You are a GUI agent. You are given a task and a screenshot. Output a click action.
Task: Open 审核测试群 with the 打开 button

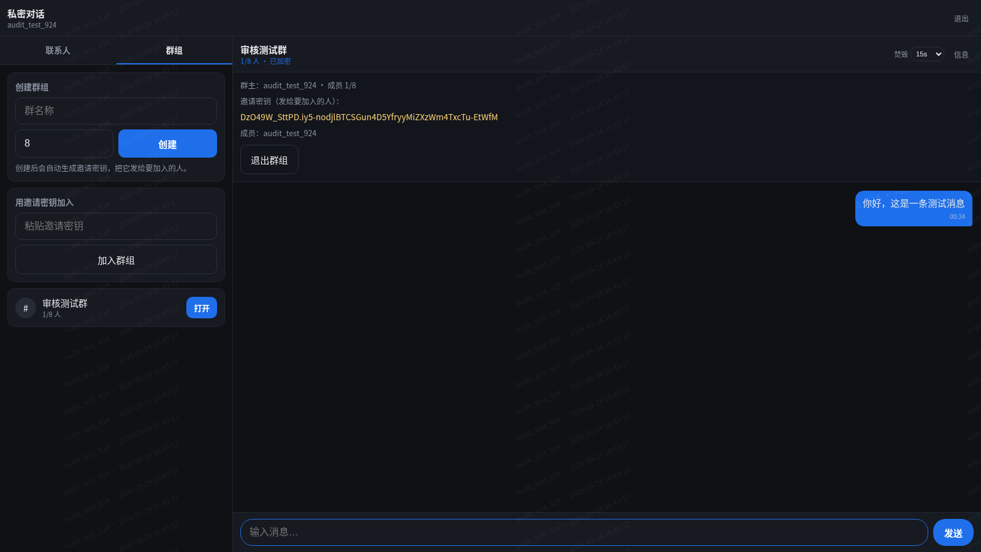point(202,308)
